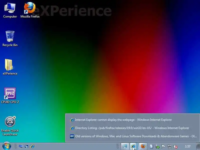
Task: Launch the CPUID CPU-Z shortcut
Action: click(x=10, y=95)
